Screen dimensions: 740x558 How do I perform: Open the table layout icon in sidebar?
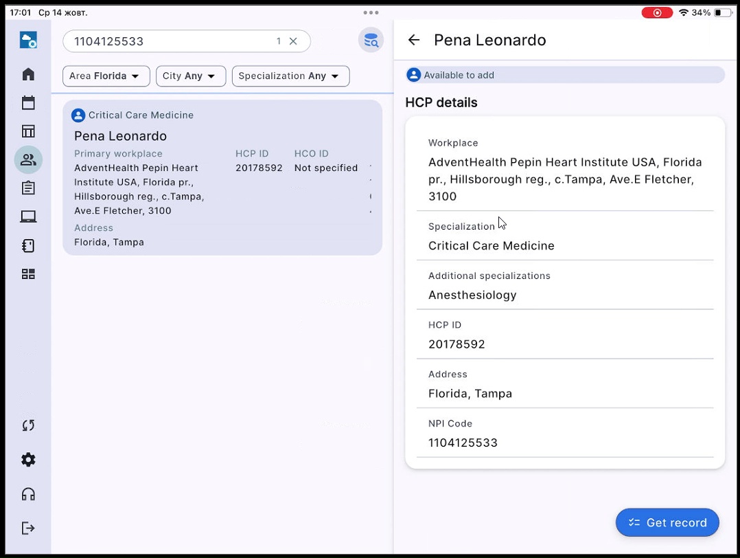pos(28,131)
